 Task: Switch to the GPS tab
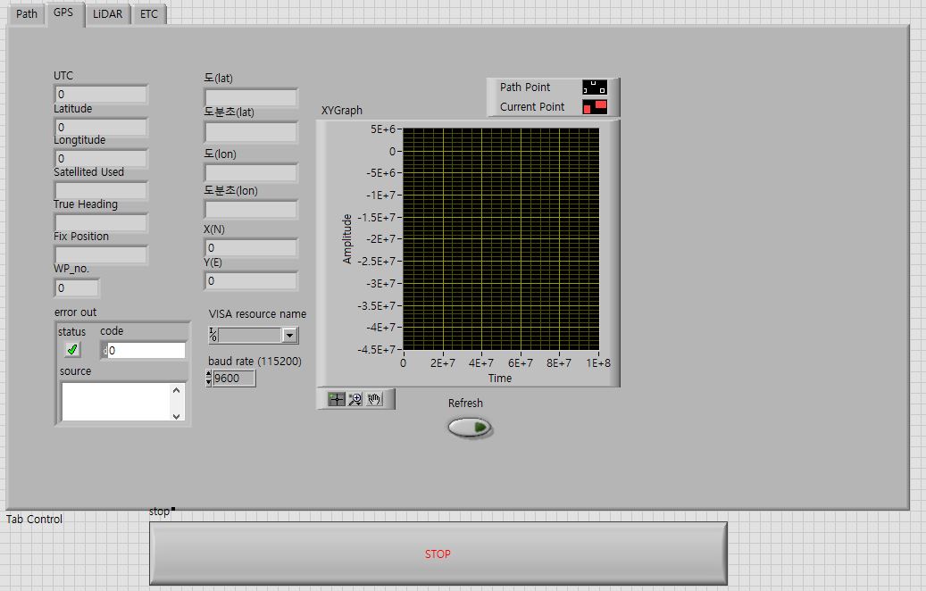click(x=63, y=12)
